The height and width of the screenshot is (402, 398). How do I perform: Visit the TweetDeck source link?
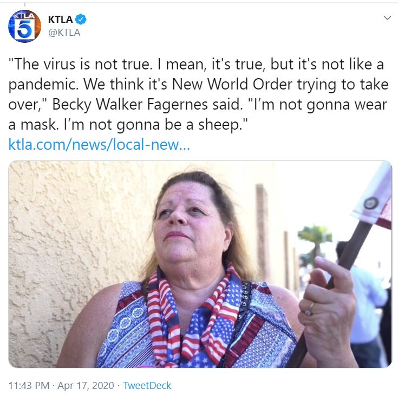click(x=147, y=385)
